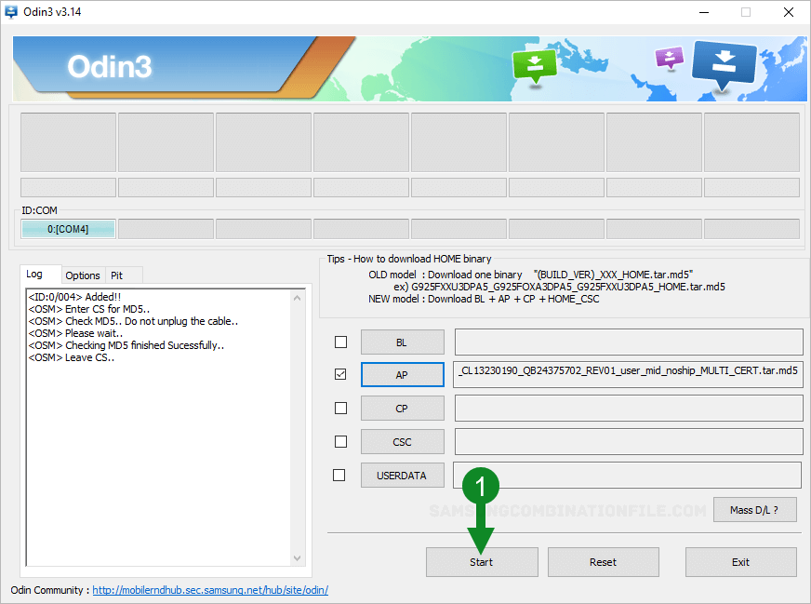Enable the BL checkbox
Viewport: 811px width, 604px height.
coord(340,342)
